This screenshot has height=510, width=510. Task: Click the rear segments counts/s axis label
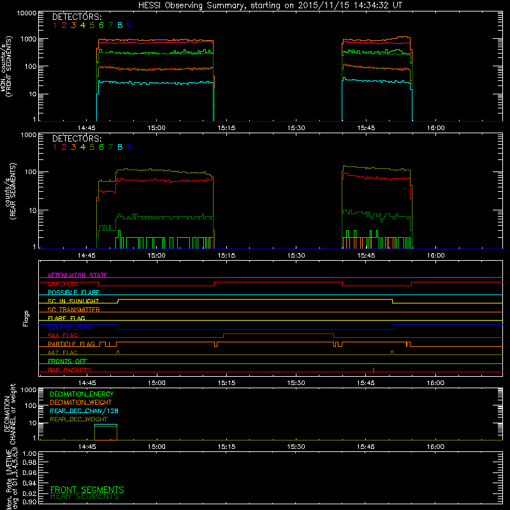(x=10, y=191)
